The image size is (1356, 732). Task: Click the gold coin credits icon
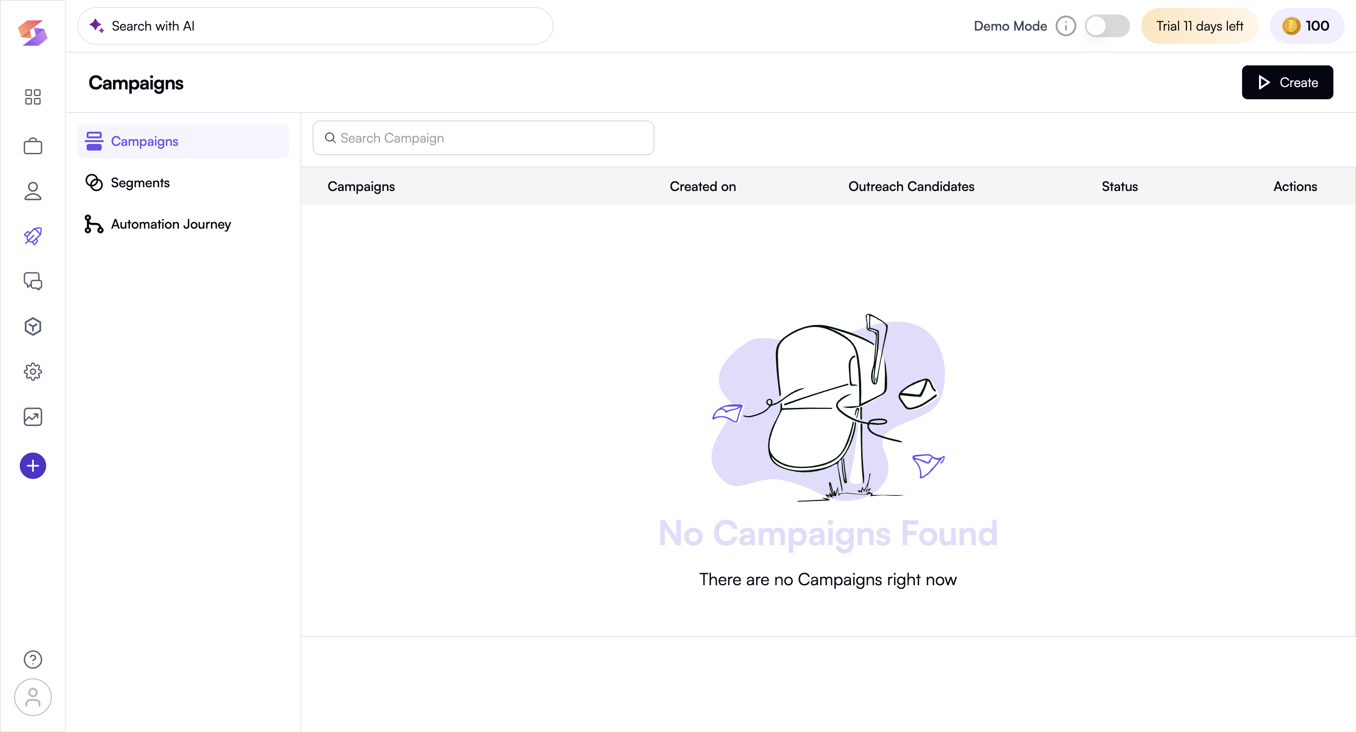pos(1291,26)
